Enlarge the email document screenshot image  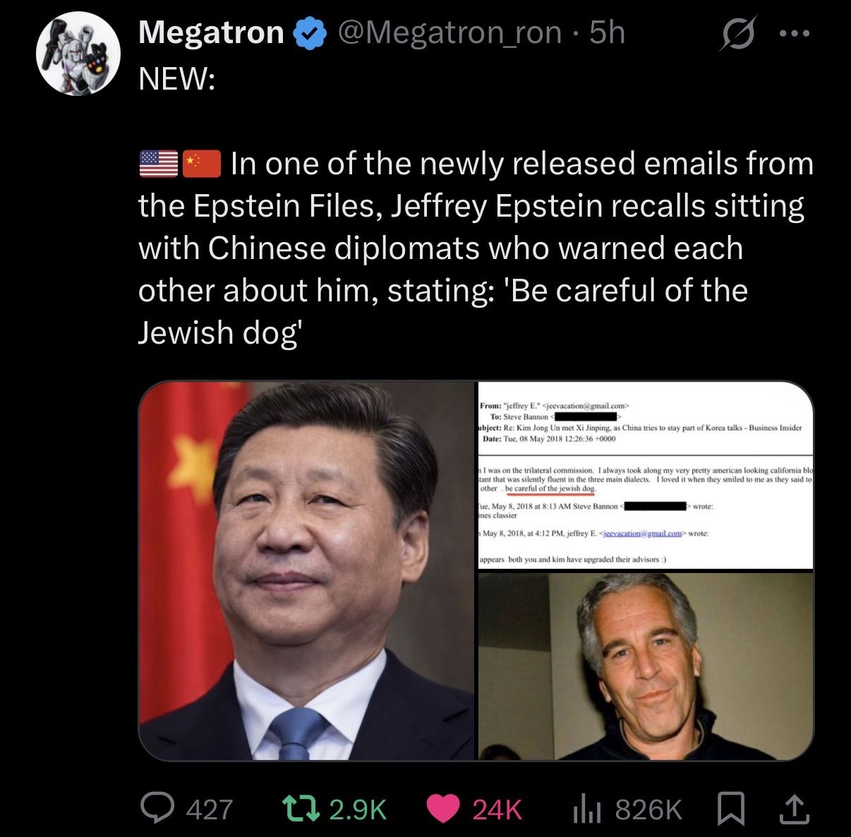click(646, 475)
